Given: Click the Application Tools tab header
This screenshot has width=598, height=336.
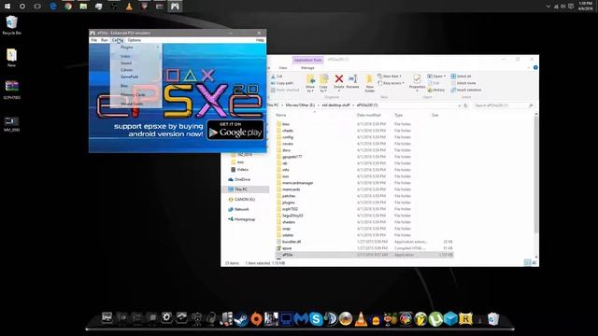Looking at the screenshot, I should pos(307,60).
